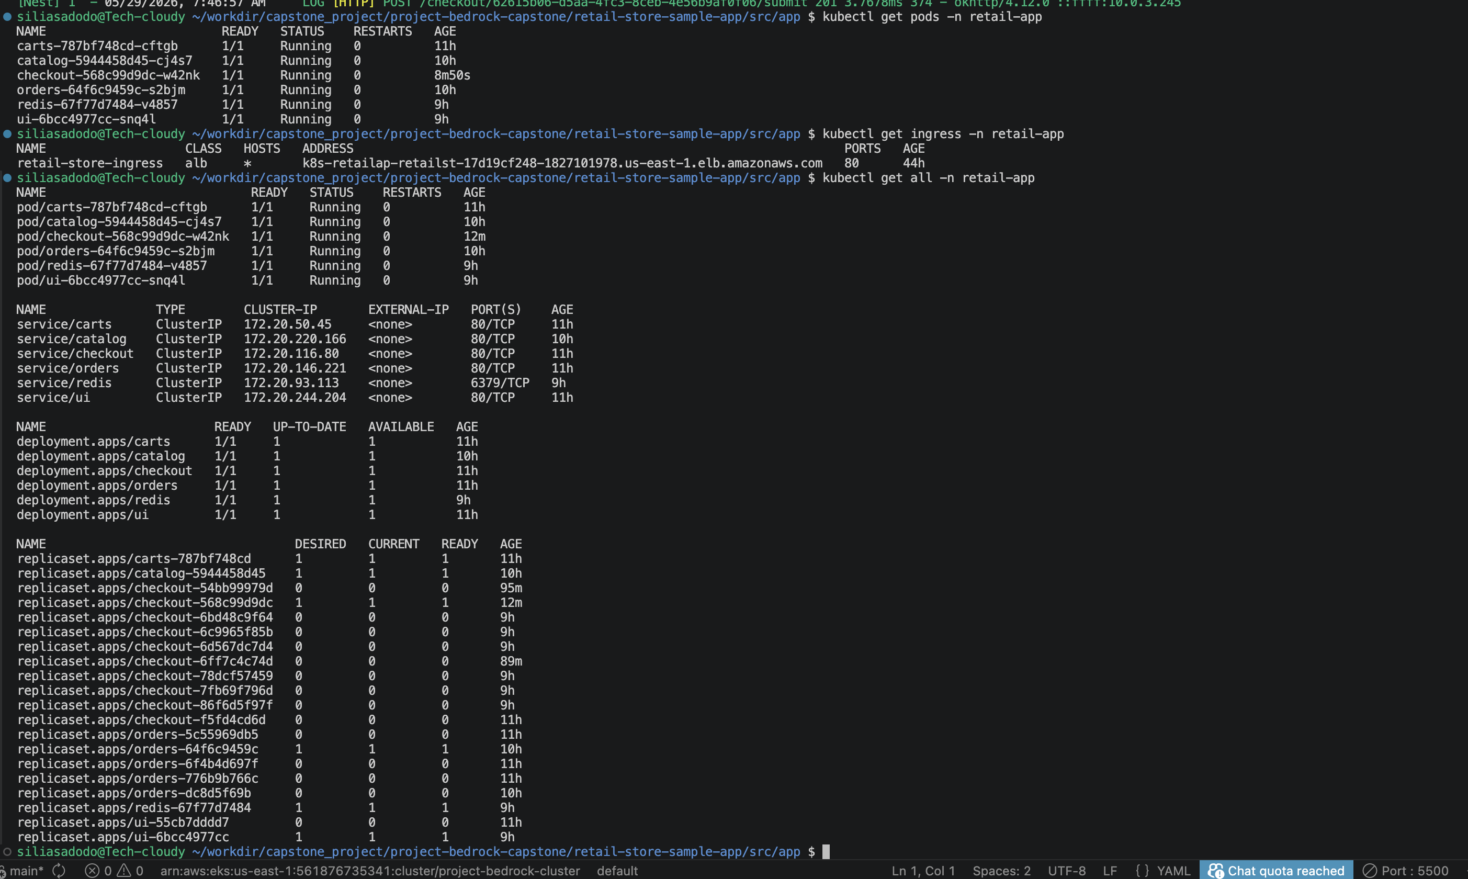The width and height of the screenshot is (1468, 879).
Task: Click the 'EXTERNAL-IP' column header
Action: [x=409, y=310]
